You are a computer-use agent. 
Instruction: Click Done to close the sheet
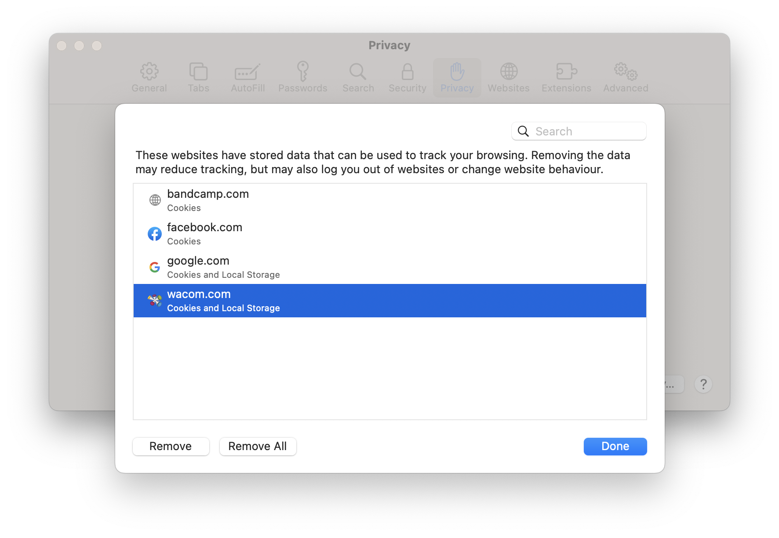point(615,446)
